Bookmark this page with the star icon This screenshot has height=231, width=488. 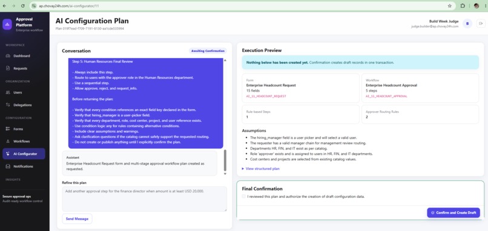pos(449,5)
